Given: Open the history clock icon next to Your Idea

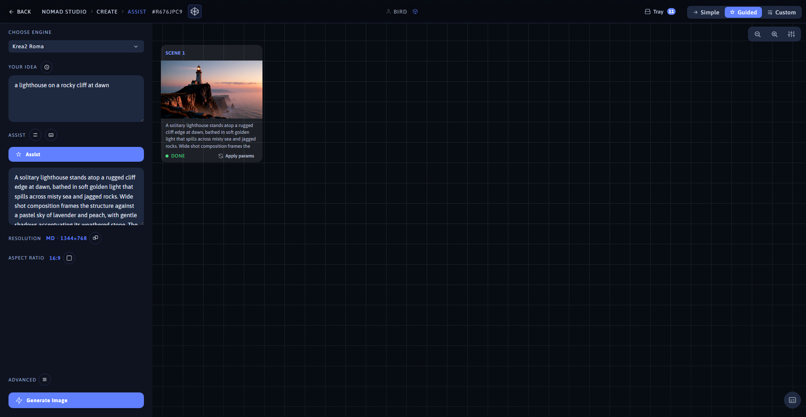Looking at the screenshot, I should (x=47, y=67).
